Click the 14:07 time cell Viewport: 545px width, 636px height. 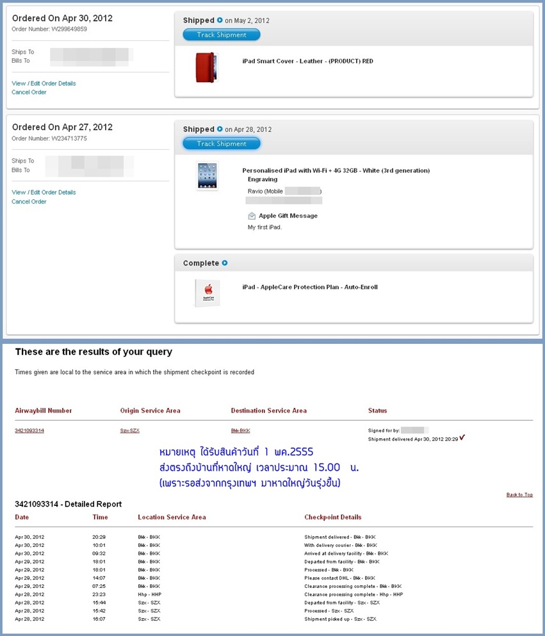click(99, 578)
